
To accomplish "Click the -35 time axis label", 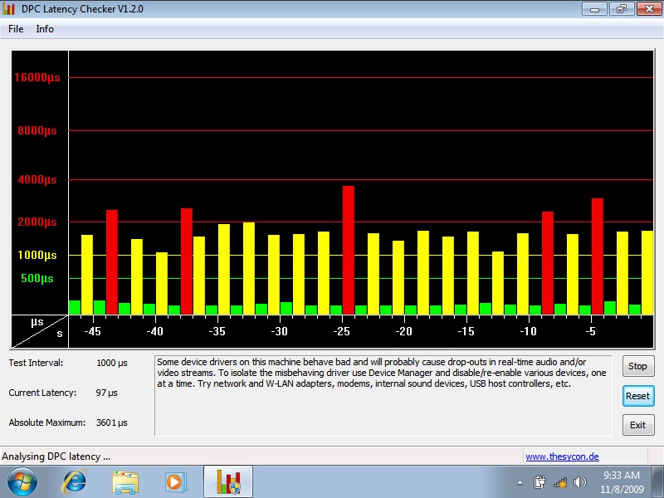I will click(217, 331).
